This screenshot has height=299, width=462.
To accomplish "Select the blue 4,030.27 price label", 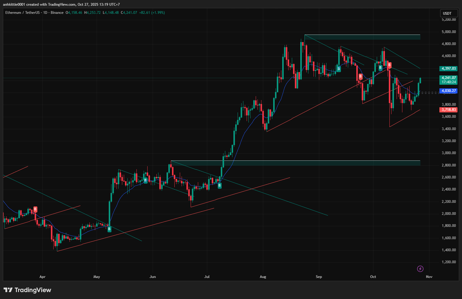I will [x=448, y=91].
